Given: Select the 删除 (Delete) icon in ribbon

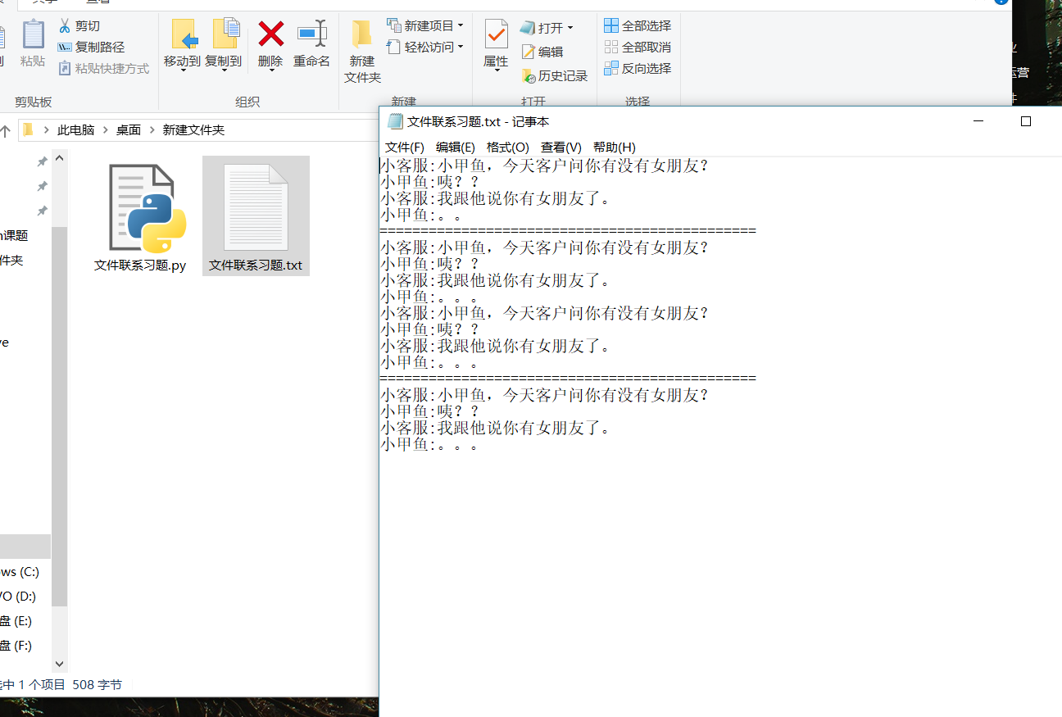Looking at the screenshot, I should click(x=270, y=39).
